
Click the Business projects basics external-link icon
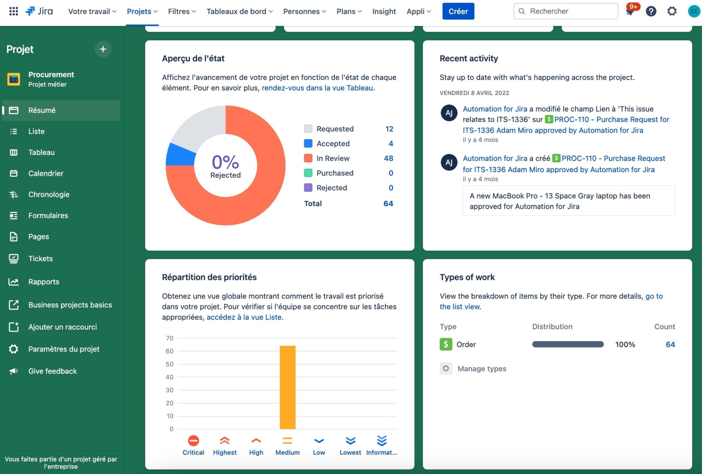click(14, 305)
